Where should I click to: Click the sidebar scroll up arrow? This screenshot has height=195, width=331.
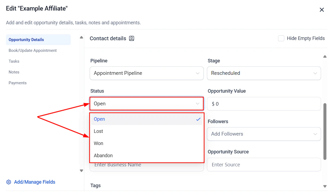pos(81,38)
